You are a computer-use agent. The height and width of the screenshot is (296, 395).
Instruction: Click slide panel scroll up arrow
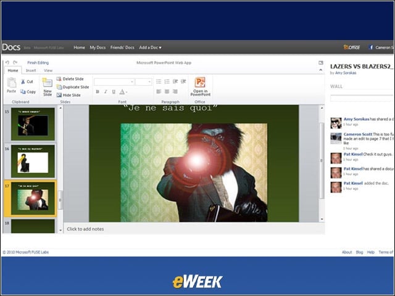click(60, 108)
